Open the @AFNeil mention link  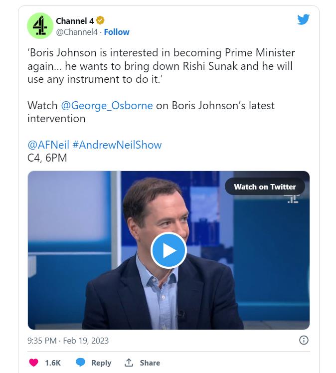[x=48, y=145]
